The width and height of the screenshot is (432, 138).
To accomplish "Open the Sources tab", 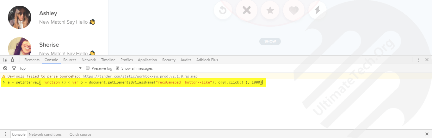I will pos(70,60).
